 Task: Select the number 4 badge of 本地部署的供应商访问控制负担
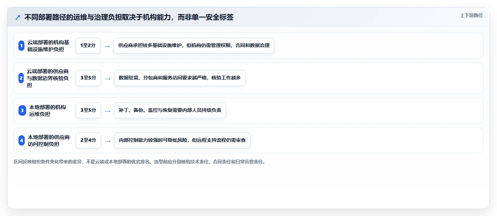point(22,140)
